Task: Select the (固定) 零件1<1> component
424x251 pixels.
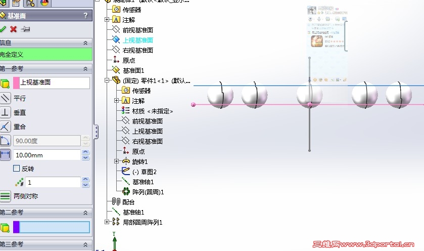Action: tap(156, 80)
